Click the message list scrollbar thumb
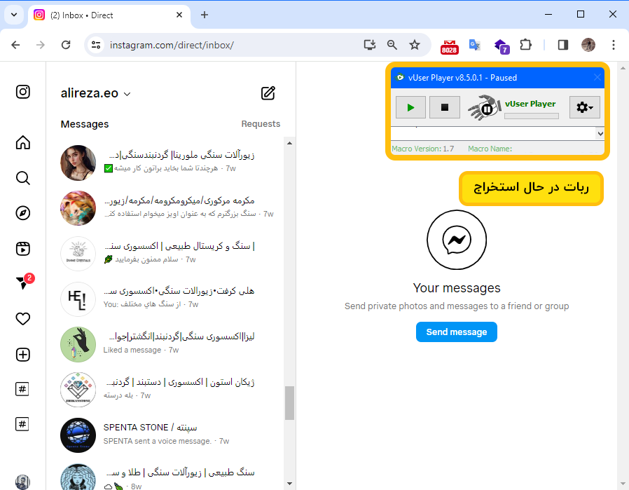Screen dimensions: 629x490 (289, 403)
